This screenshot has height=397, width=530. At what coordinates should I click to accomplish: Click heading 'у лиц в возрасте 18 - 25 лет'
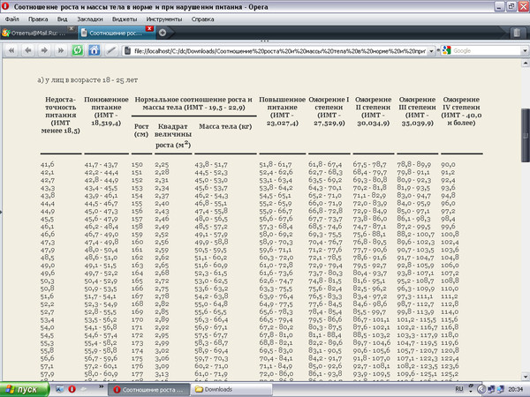pyautogui.click(x=91, y=80)
